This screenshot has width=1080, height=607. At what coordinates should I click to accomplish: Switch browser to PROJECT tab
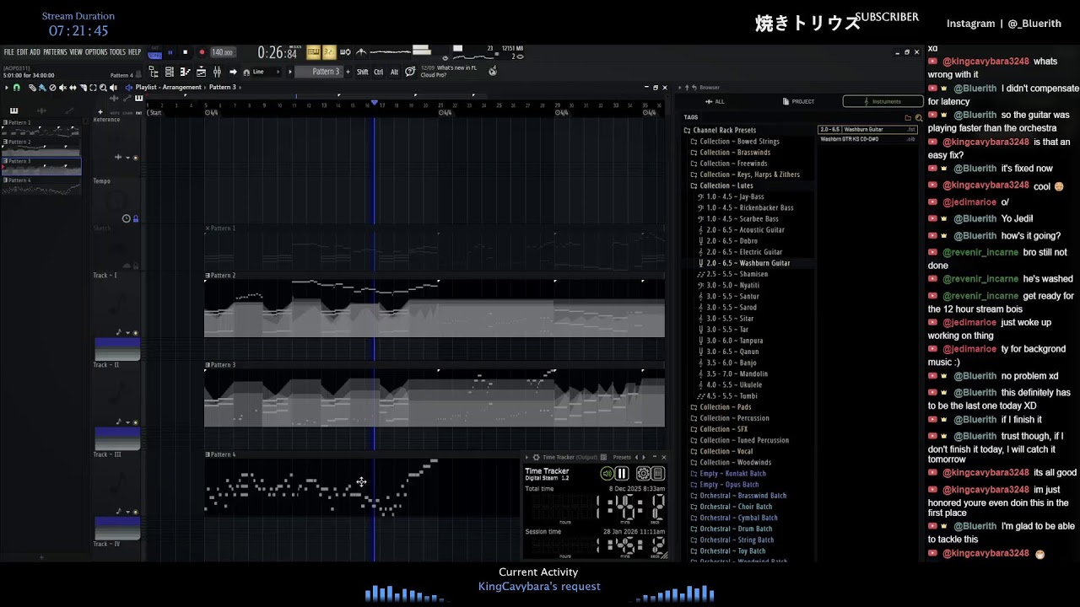[x=798, y=101]
